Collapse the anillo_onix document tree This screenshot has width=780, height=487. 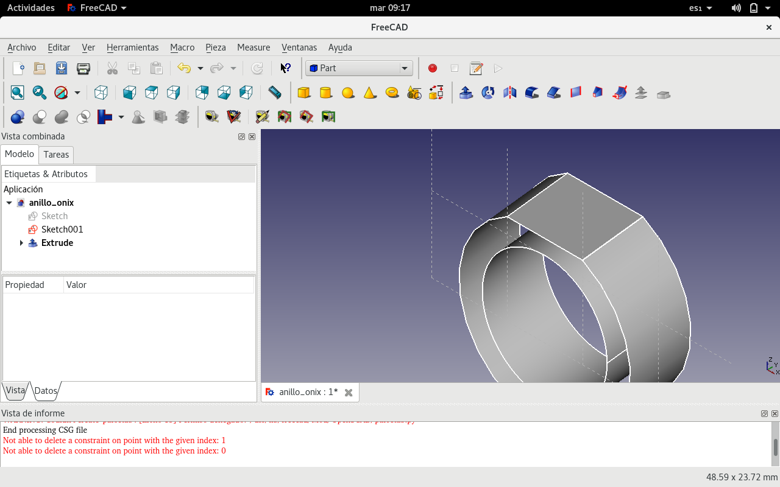coord(9,203)
